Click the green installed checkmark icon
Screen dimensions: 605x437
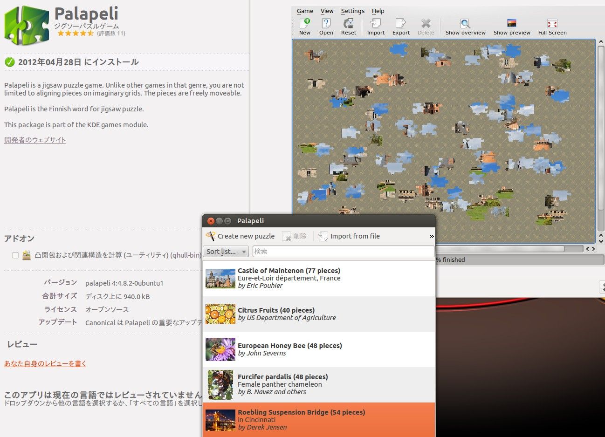click(9, 62)
